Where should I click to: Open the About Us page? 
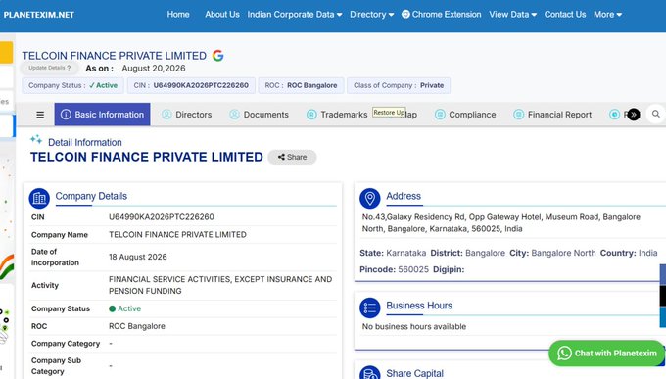[222, 15]
